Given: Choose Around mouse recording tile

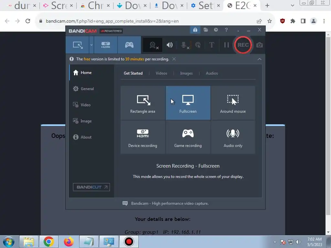Looking at the screenshot, I should click(233, 103).
